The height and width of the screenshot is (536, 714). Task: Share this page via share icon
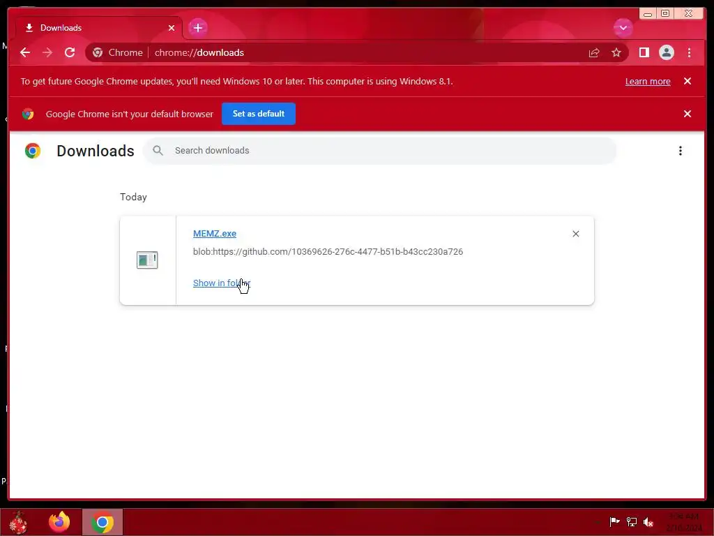tap(594, 53)
